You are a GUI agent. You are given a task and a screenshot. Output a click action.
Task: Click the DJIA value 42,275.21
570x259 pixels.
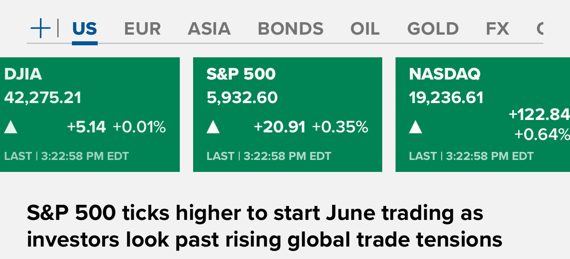click(x=43, y=98)
